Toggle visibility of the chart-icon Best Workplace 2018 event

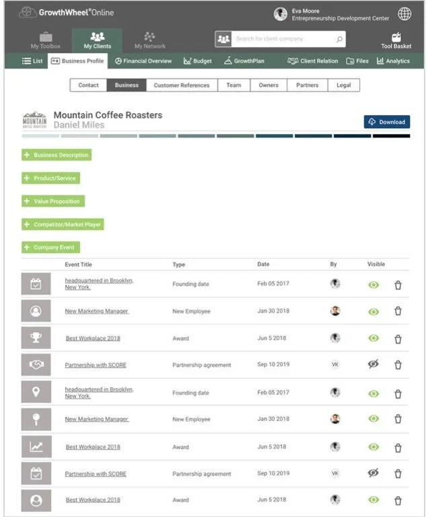click(373, 447)
